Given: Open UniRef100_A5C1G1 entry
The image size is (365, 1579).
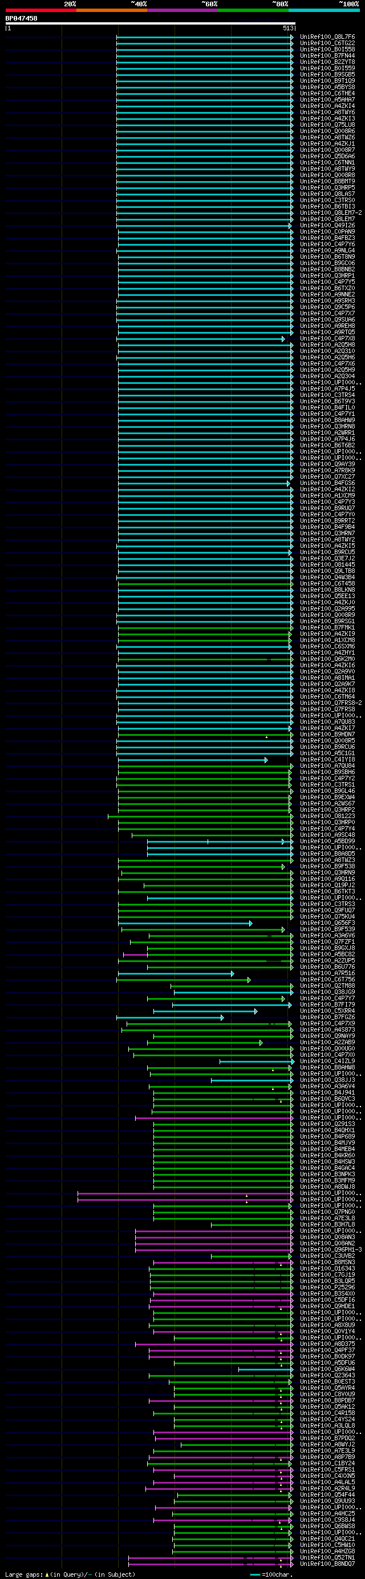Looking at the screenshot, I should coord(327,754).
